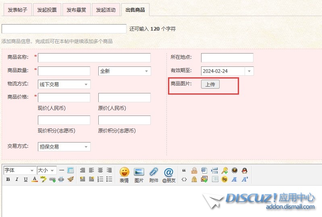322x217 pixels.
Task: Insert a numbered ordered list
Action: (x=100, y=179)
